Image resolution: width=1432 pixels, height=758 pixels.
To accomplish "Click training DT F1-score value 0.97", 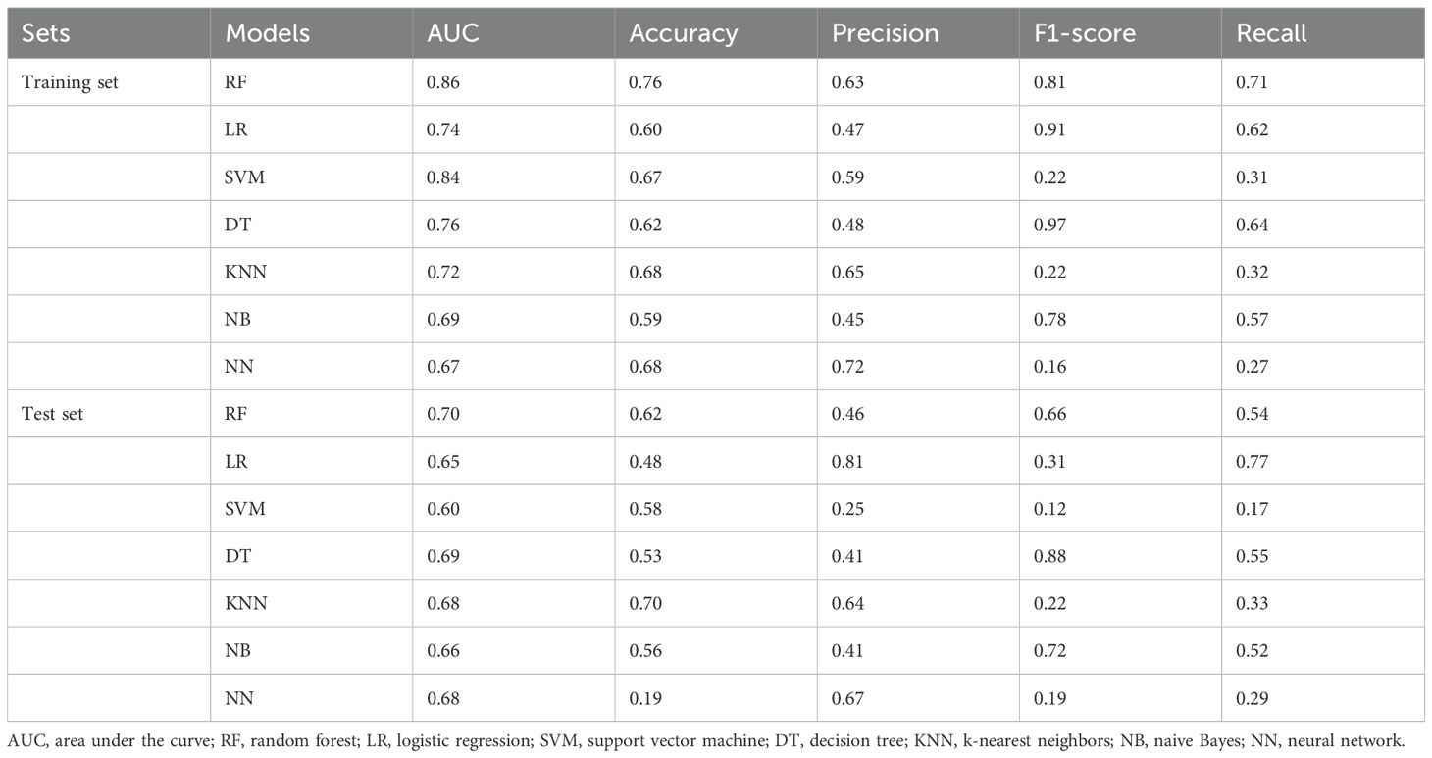I will point(1049,225).
